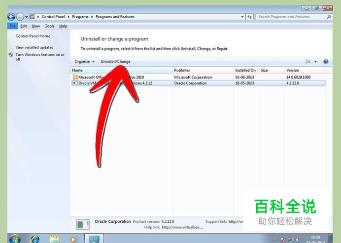Select Control Panel in the breadcrumb
This screenshot has height=243, width=341.
pos(53,17)
